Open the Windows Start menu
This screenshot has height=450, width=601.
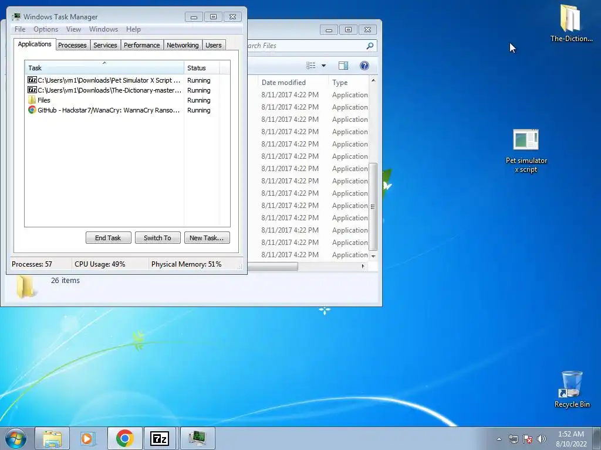coord(16,438)
